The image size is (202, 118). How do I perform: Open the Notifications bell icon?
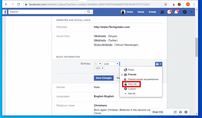click(176, 12)
